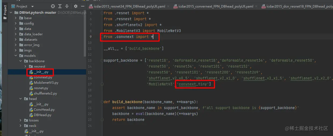Expand the base folder
Image resolution: width=333 pixels, height=136 pixels.
[16, 18]
